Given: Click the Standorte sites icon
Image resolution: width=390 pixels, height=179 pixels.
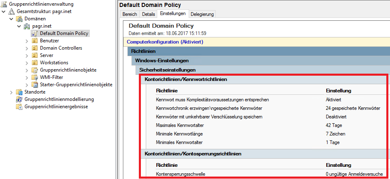Looking at the screenshot, I should click(19, 92).
